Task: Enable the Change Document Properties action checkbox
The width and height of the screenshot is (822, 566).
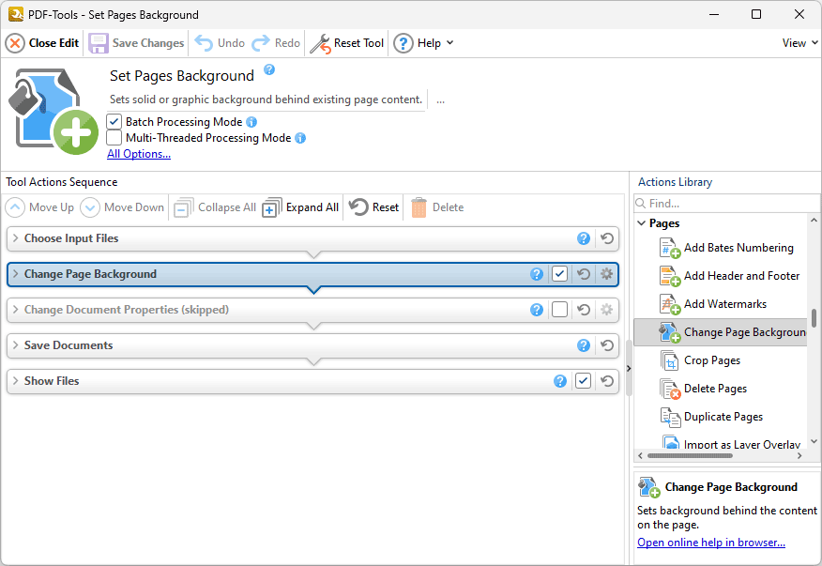Action: 560,310
